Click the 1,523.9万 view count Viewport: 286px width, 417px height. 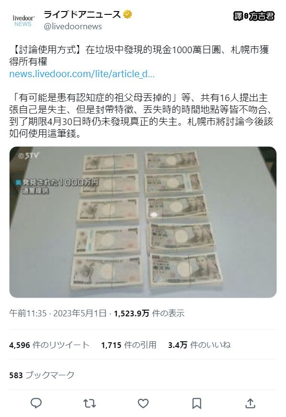click(x=149, y=313)
